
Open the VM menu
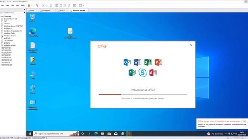pos(12,5)
